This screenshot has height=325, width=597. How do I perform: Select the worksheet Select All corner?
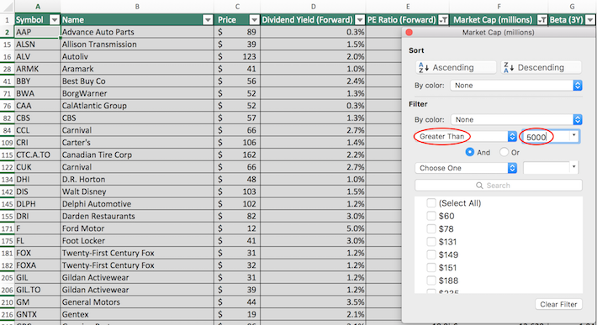point(8,7)
